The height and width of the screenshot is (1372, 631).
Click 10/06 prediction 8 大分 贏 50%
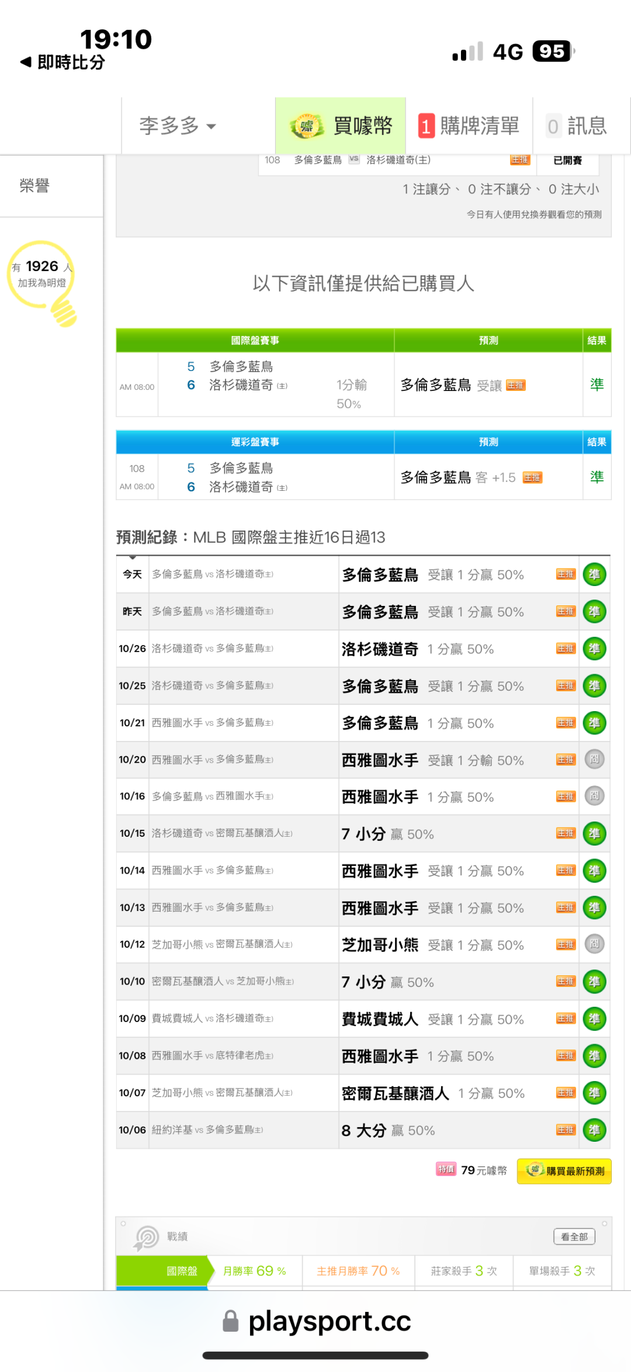(389, 1131)
